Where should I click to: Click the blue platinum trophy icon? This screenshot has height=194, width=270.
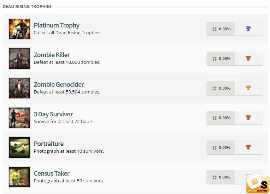click(248, 29)
